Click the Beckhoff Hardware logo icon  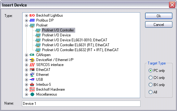[x=32, y=89]
